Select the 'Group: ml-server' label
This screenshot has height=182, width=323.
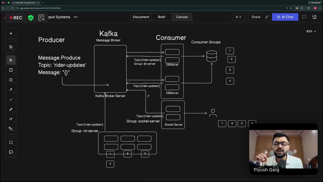pos(85,131)
